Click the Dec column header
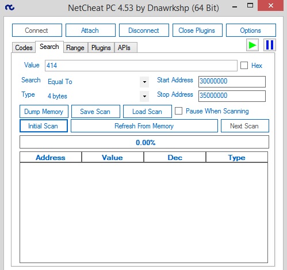Screen dimensions: 287x270 pyautogui.click(x=175, y=157)
